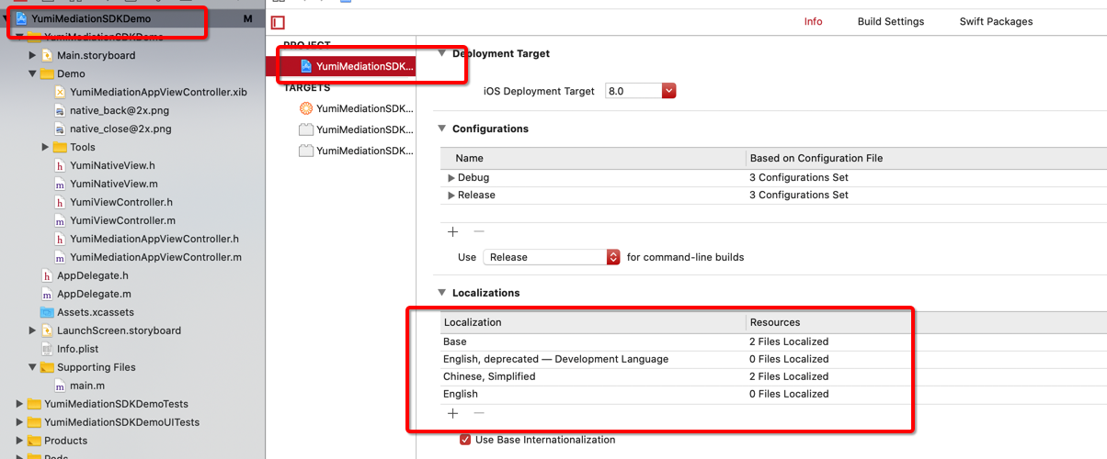
Task: Switch to the Build Settings tab
Action: (x=890, y=21)
